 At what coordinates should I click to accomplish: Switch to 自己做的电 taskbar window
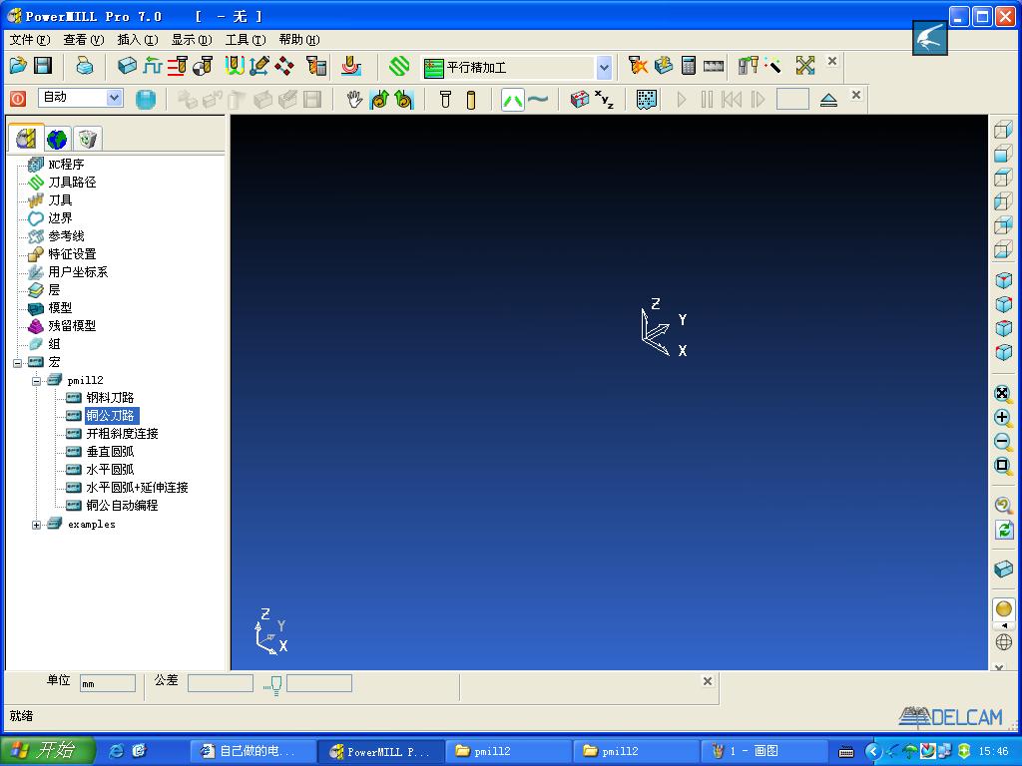click(x=254, y=752)
